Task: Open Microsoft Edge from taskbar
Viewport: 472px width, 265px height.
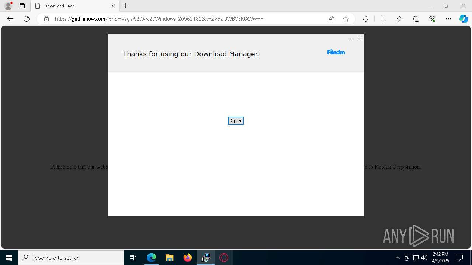Action: click(152, 258)
